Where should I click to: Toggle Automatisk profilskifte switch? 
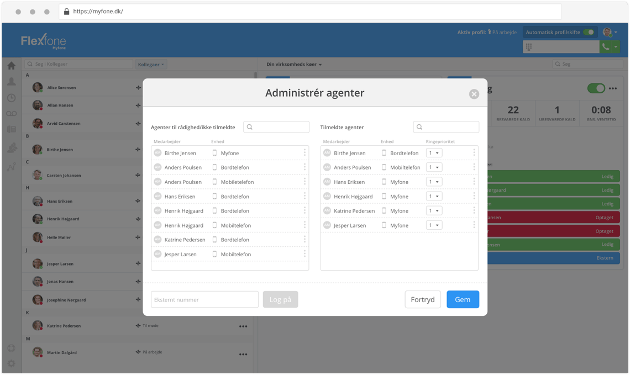click(x=589, y=32)
